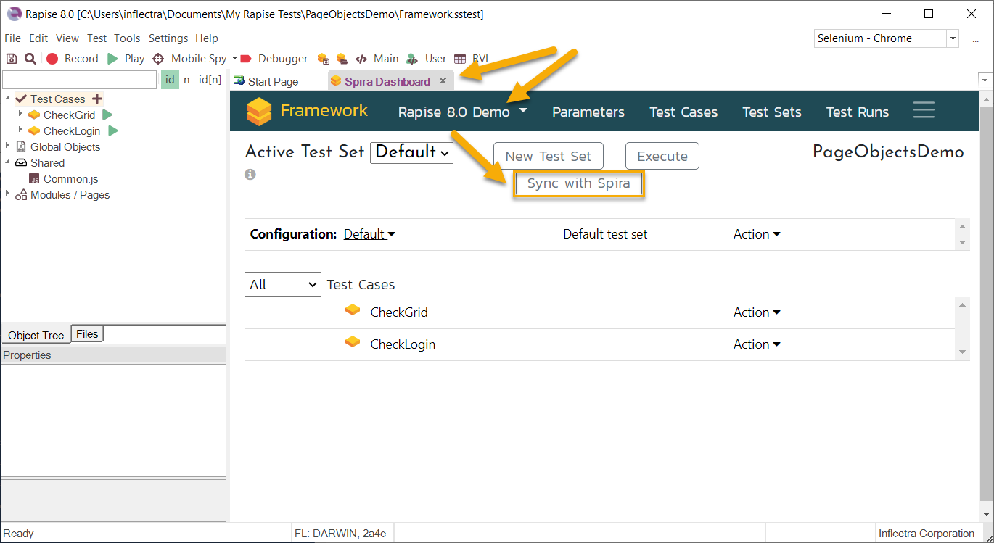This screenshot has width=994, height=543.
Task: Toggle the n filter mode button
Action: 186,80
